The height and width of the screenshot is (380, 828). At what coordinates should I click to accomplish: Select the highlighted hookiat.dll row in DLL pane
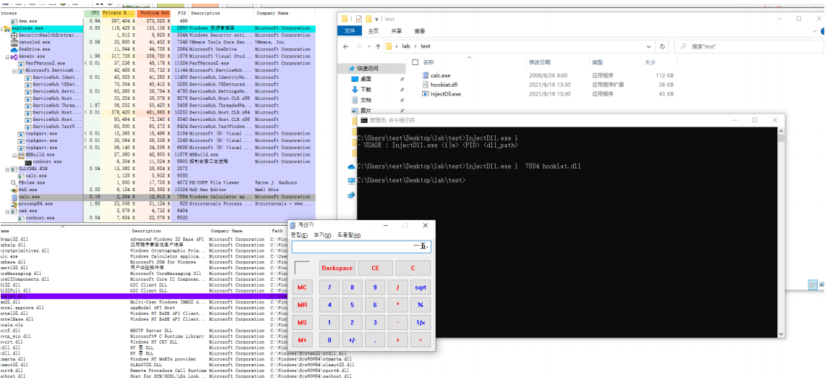tap(143, 297)
